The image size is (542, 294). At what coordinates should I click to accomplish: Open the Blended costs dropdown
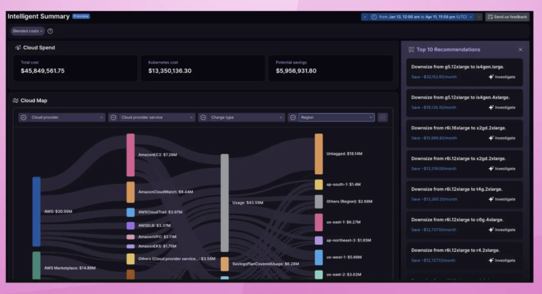pos(27,31)
